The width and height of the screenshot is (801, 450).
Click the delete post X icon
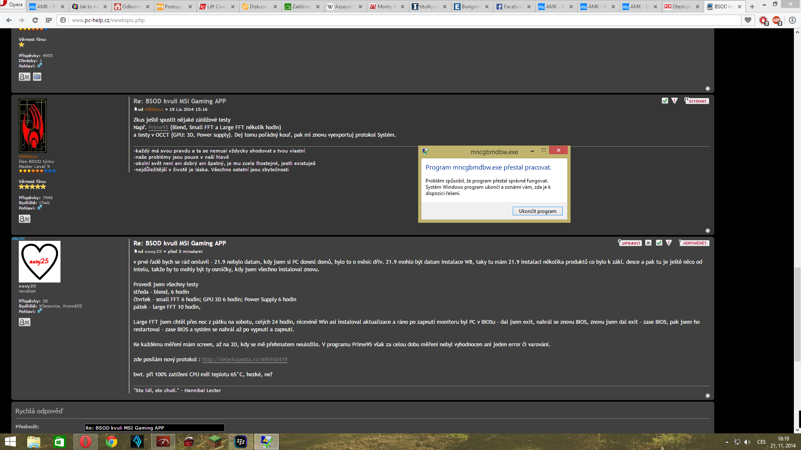click(x=648, y=243)
